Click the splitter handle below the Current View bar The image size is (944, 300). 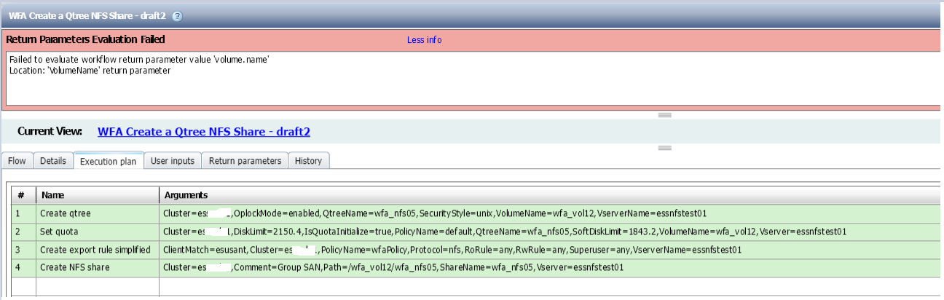coord(664,148)
